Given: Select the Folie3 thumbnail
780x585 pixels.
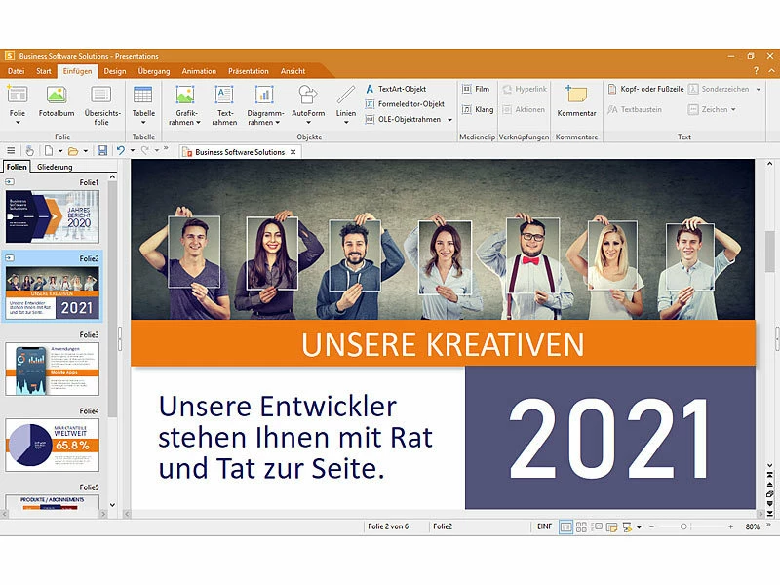Looking at the screenshot, I should pyautogui.click(x=53, y=369).
